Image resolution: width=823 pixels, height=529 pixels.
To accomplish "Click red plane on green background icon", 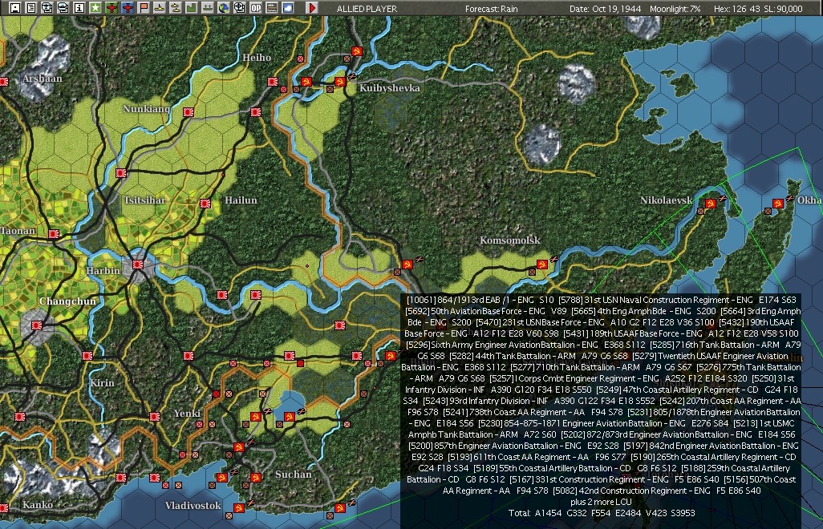I will 111,8.
